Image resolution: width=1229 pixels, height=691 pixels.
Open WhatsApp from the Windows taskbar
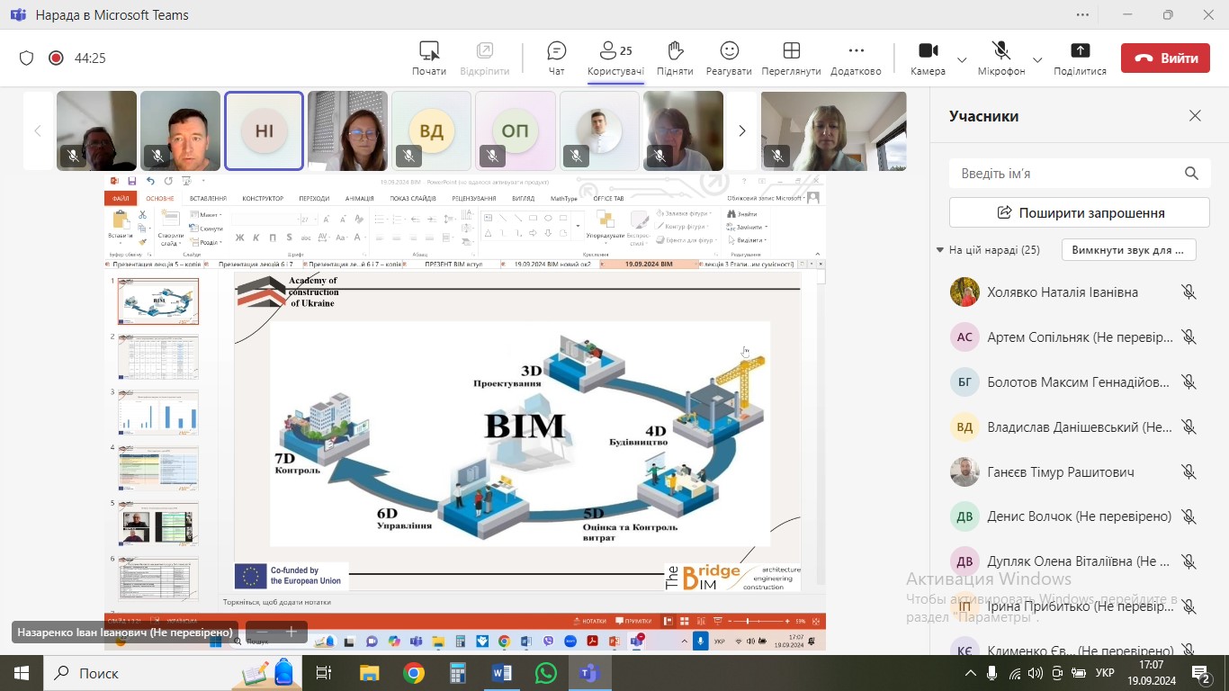tap(545, 673)
